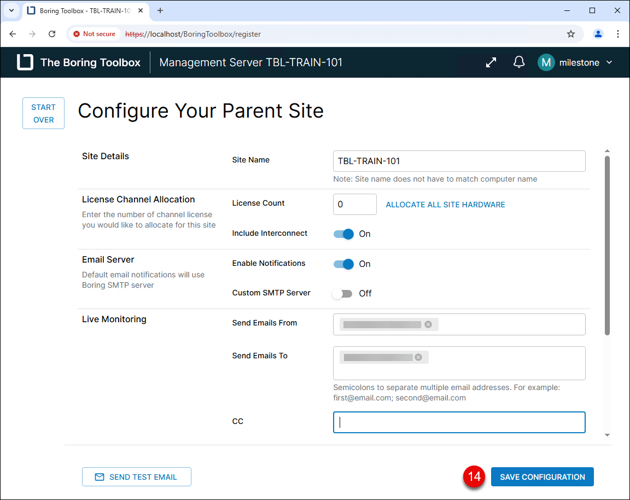The image size is (630, 500).
Task: Toggle the Enable Notifications switch
Action: [343, 264]
